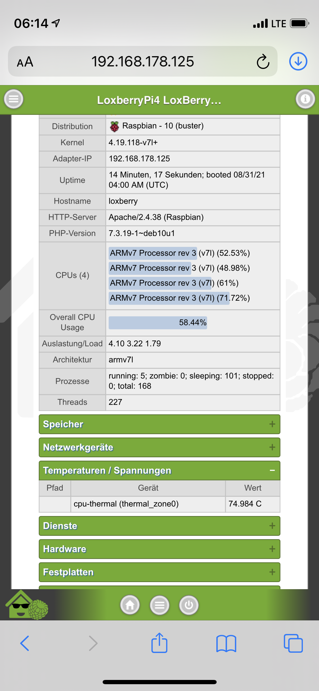Open the menu icon in bottom toolbar
Viewport: 319px width, 691px height.
pyautogui.click(x=160, y=605)
